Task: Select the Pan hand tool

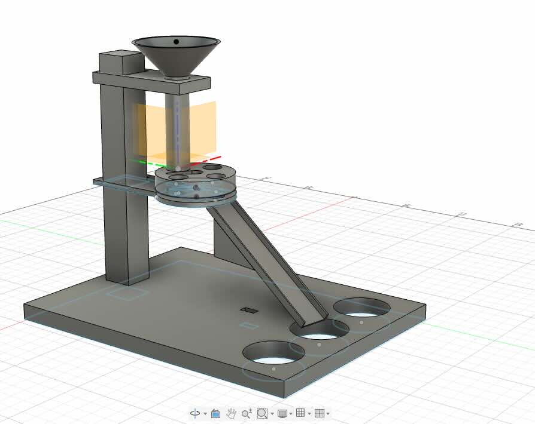Action: point(232,413)
